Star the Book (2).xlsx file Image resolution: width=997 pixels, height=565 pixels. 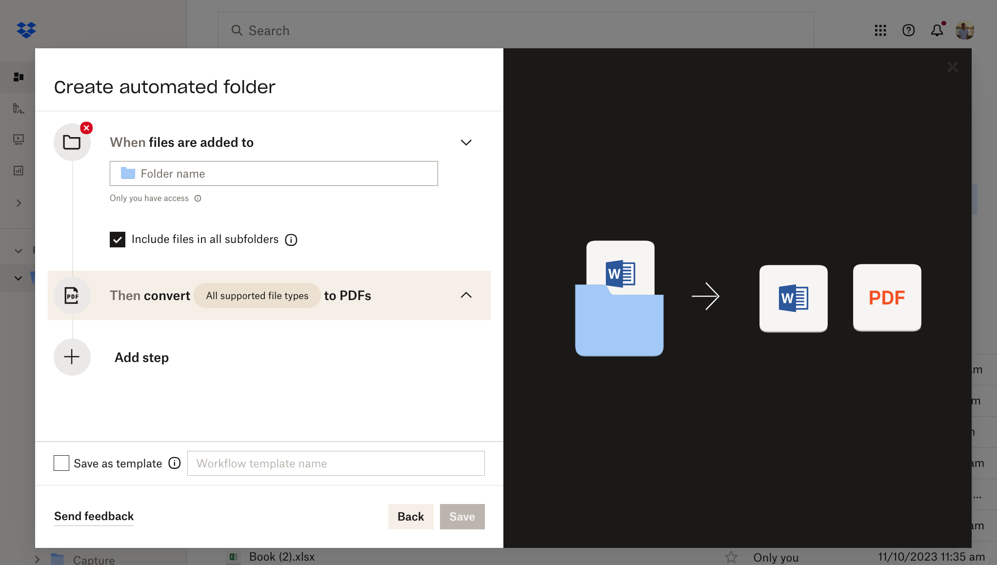(731, 557)
